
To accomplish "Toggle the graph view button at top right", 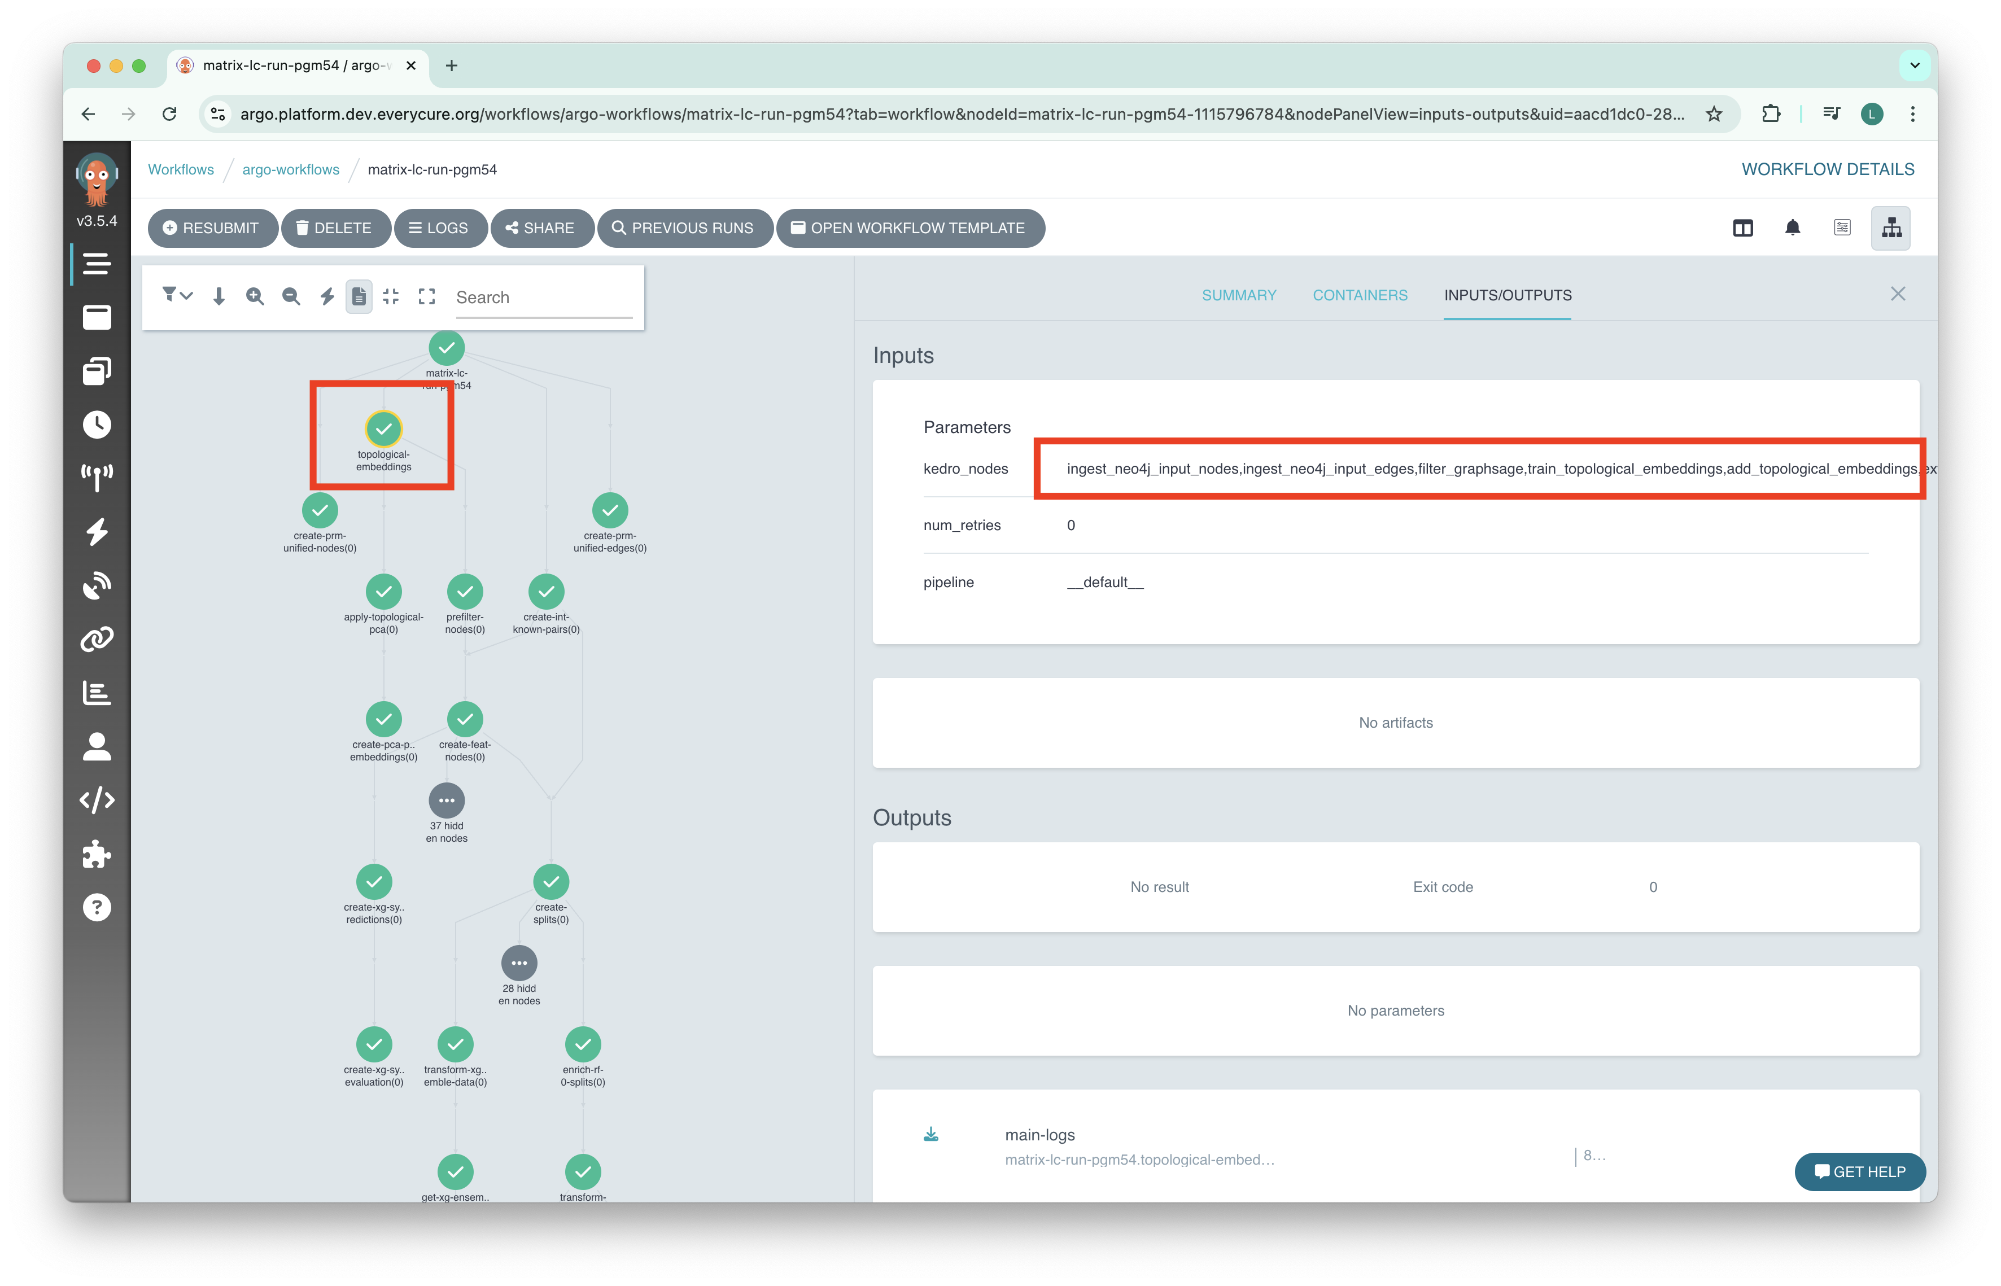I will point(1891,228).
